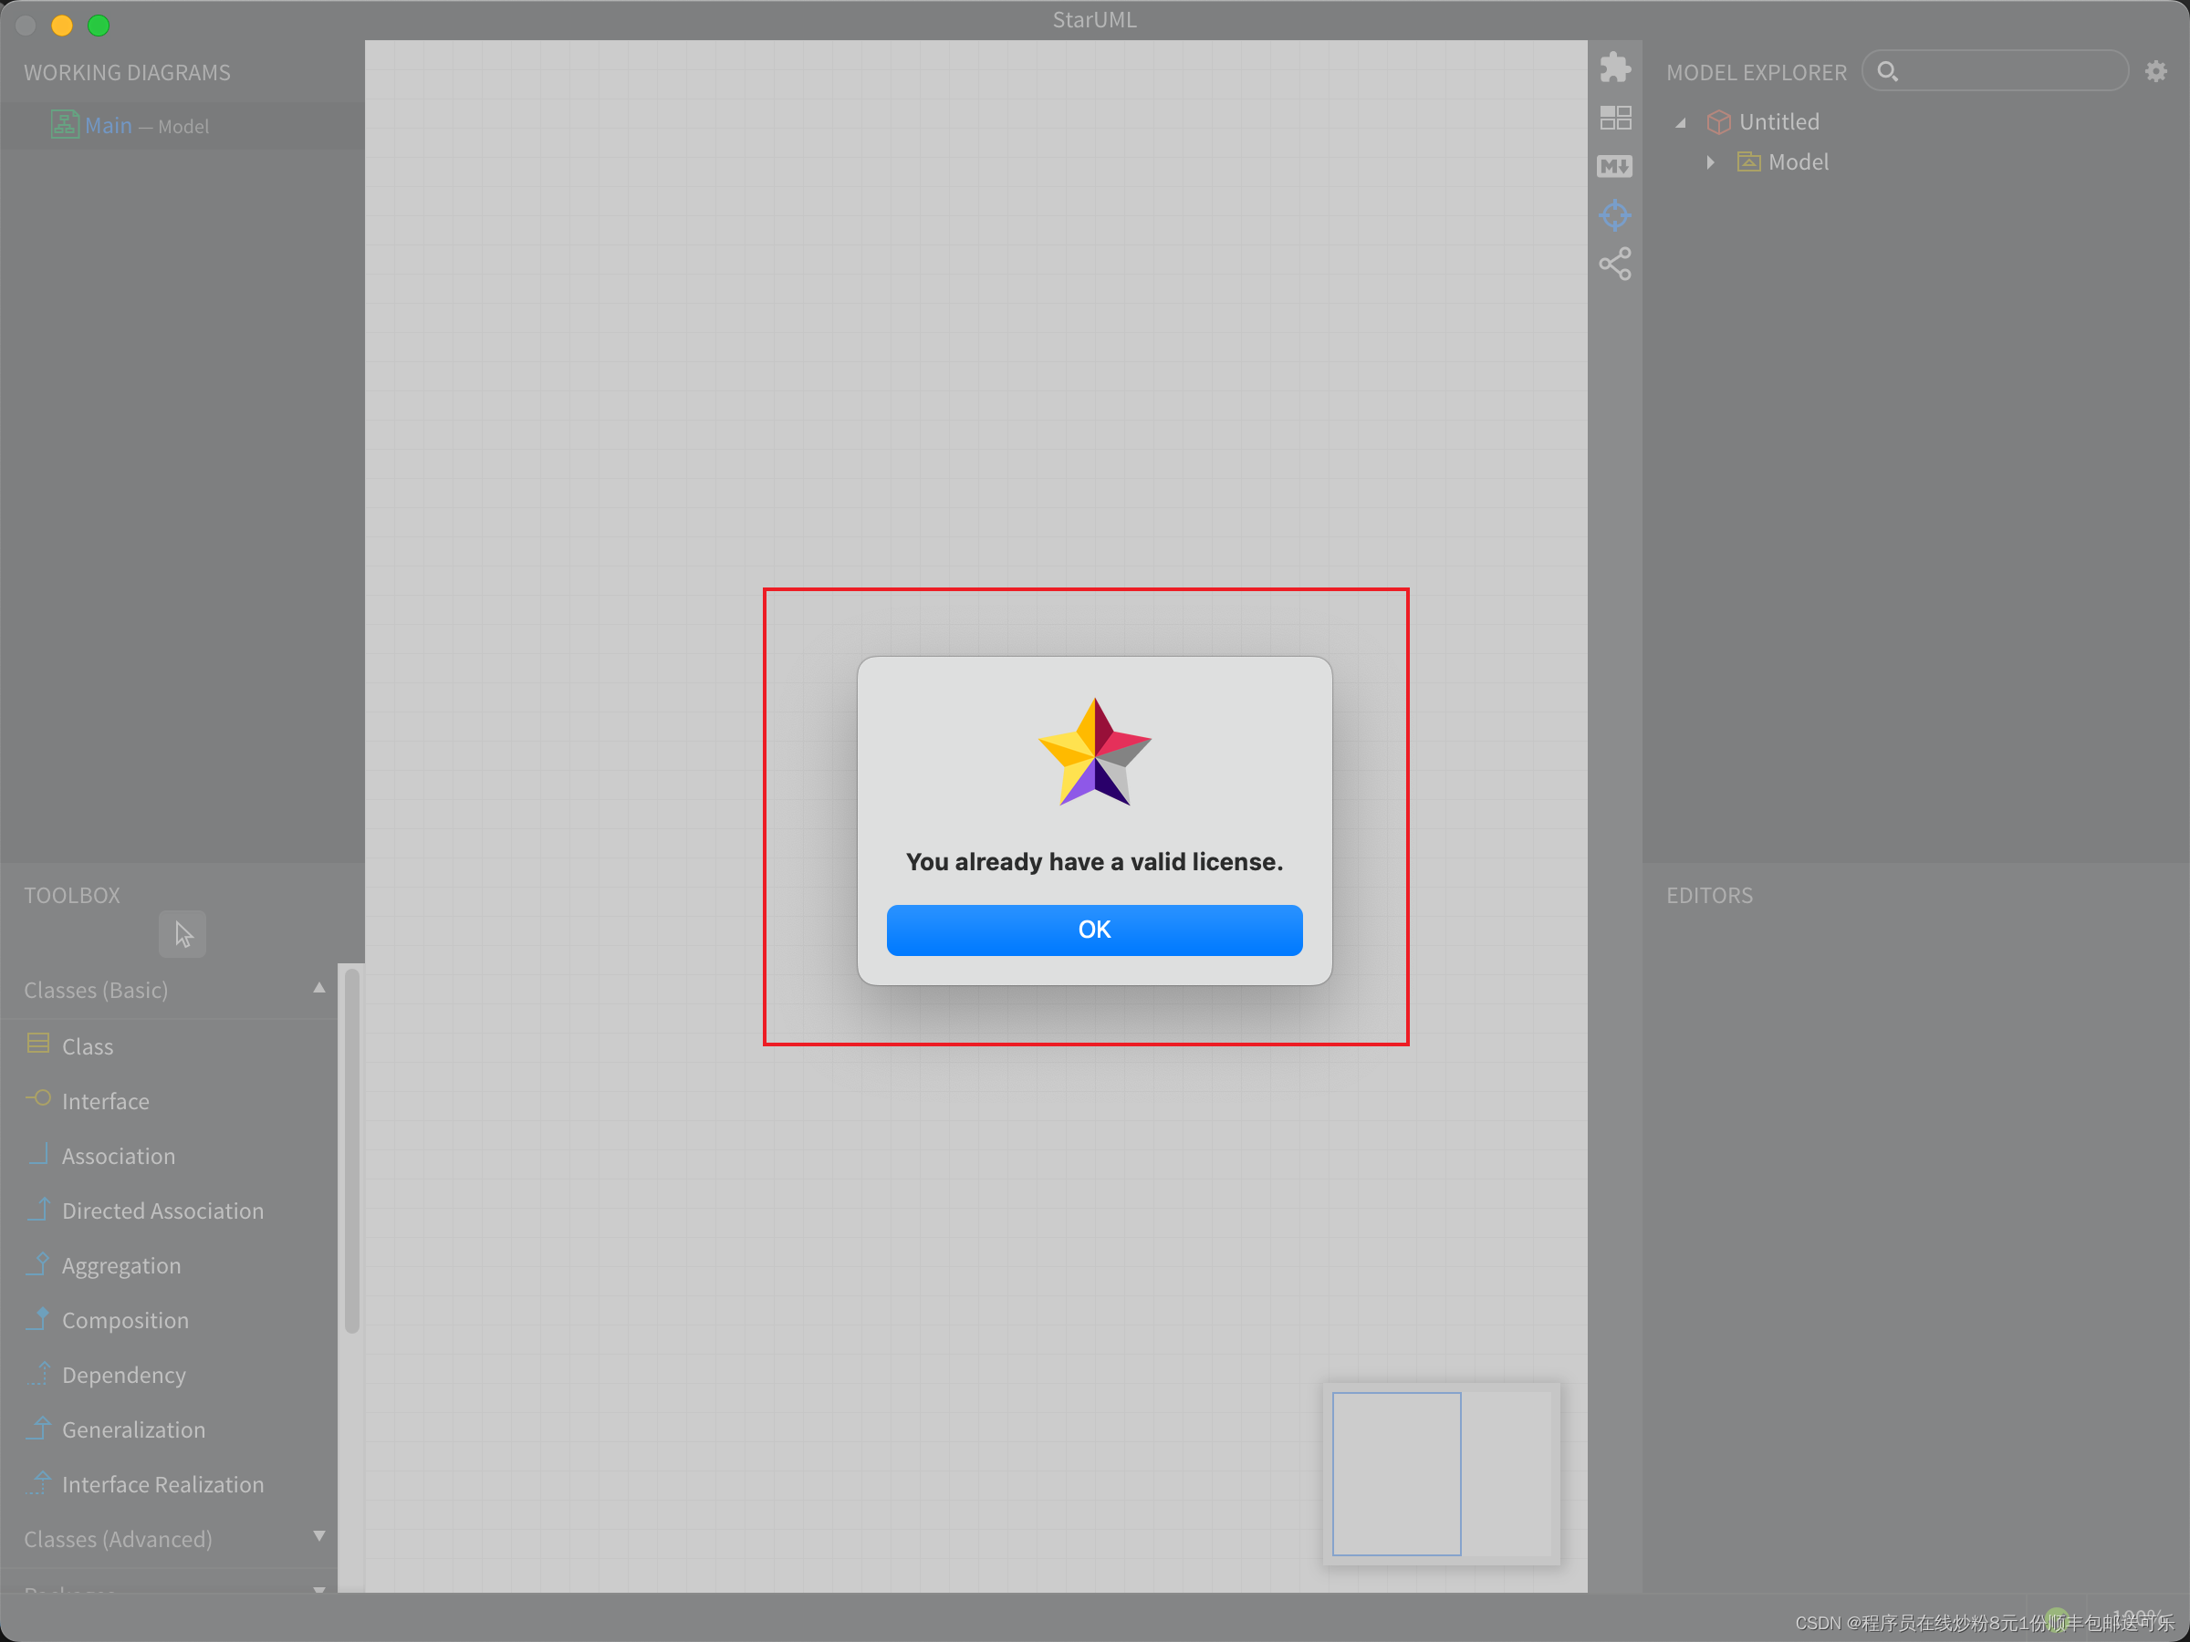Image resolution: width=2190 pixels, height=1642 pixels.
Task: Expand the Untitled project node
Action: 1683,120
